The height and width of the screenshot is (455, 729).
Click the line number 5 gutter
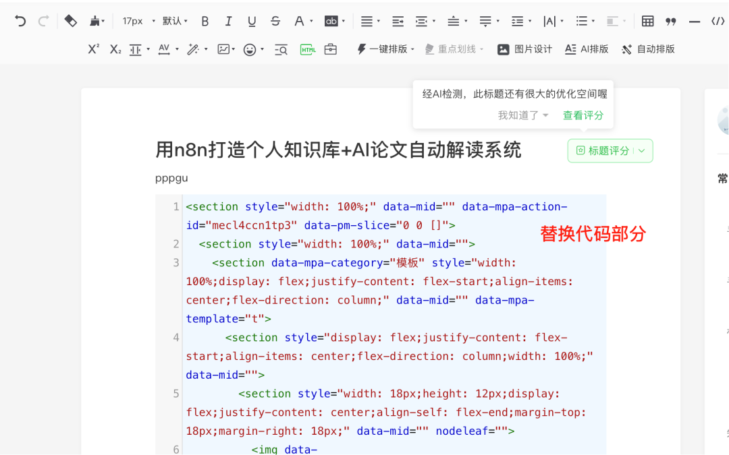coord(175,394)
